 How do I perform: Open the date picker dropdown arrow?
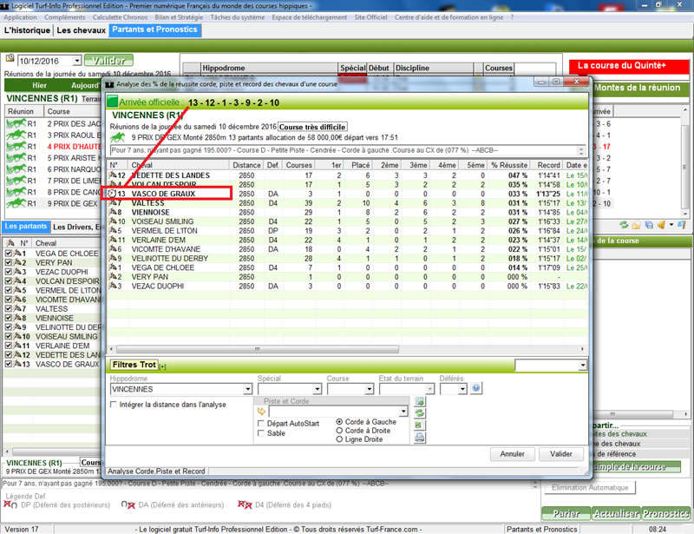click(77, 61)
